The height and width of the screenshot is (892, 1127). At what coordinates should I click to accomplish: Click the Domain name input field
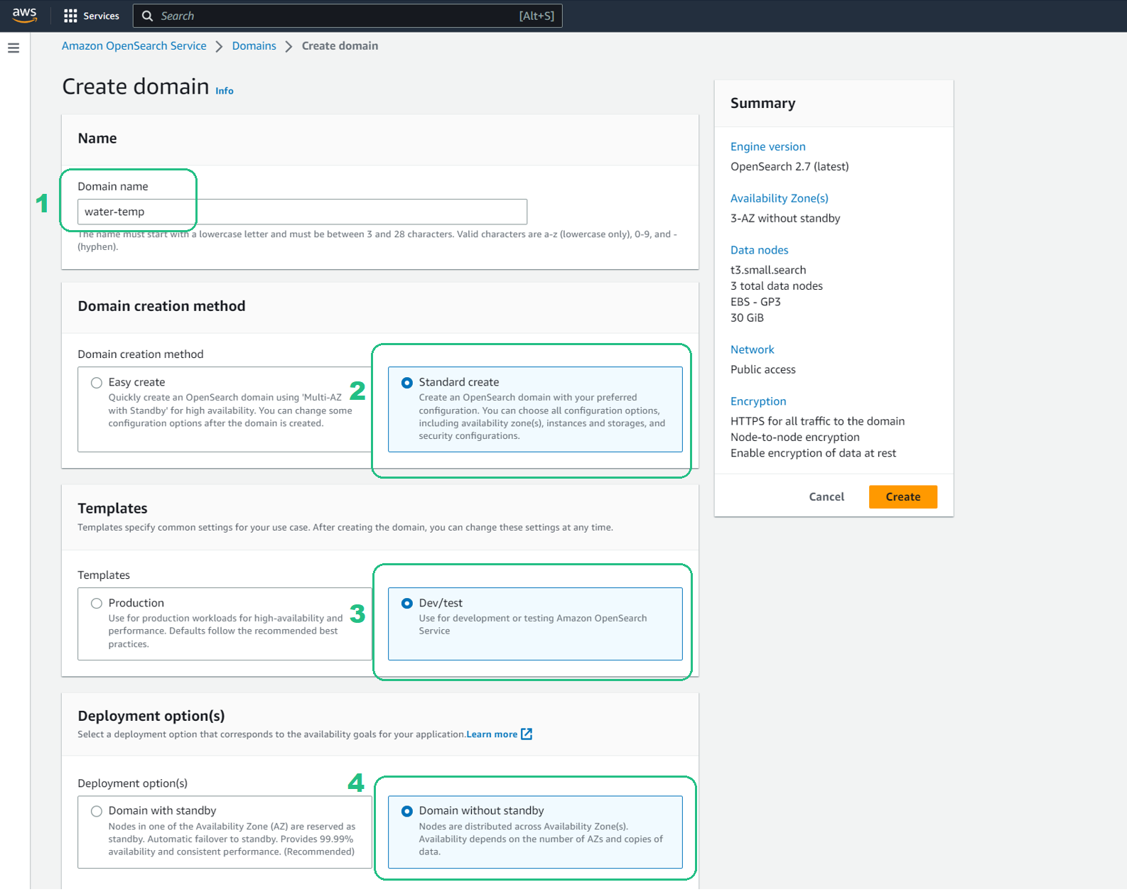coord(302,212)
